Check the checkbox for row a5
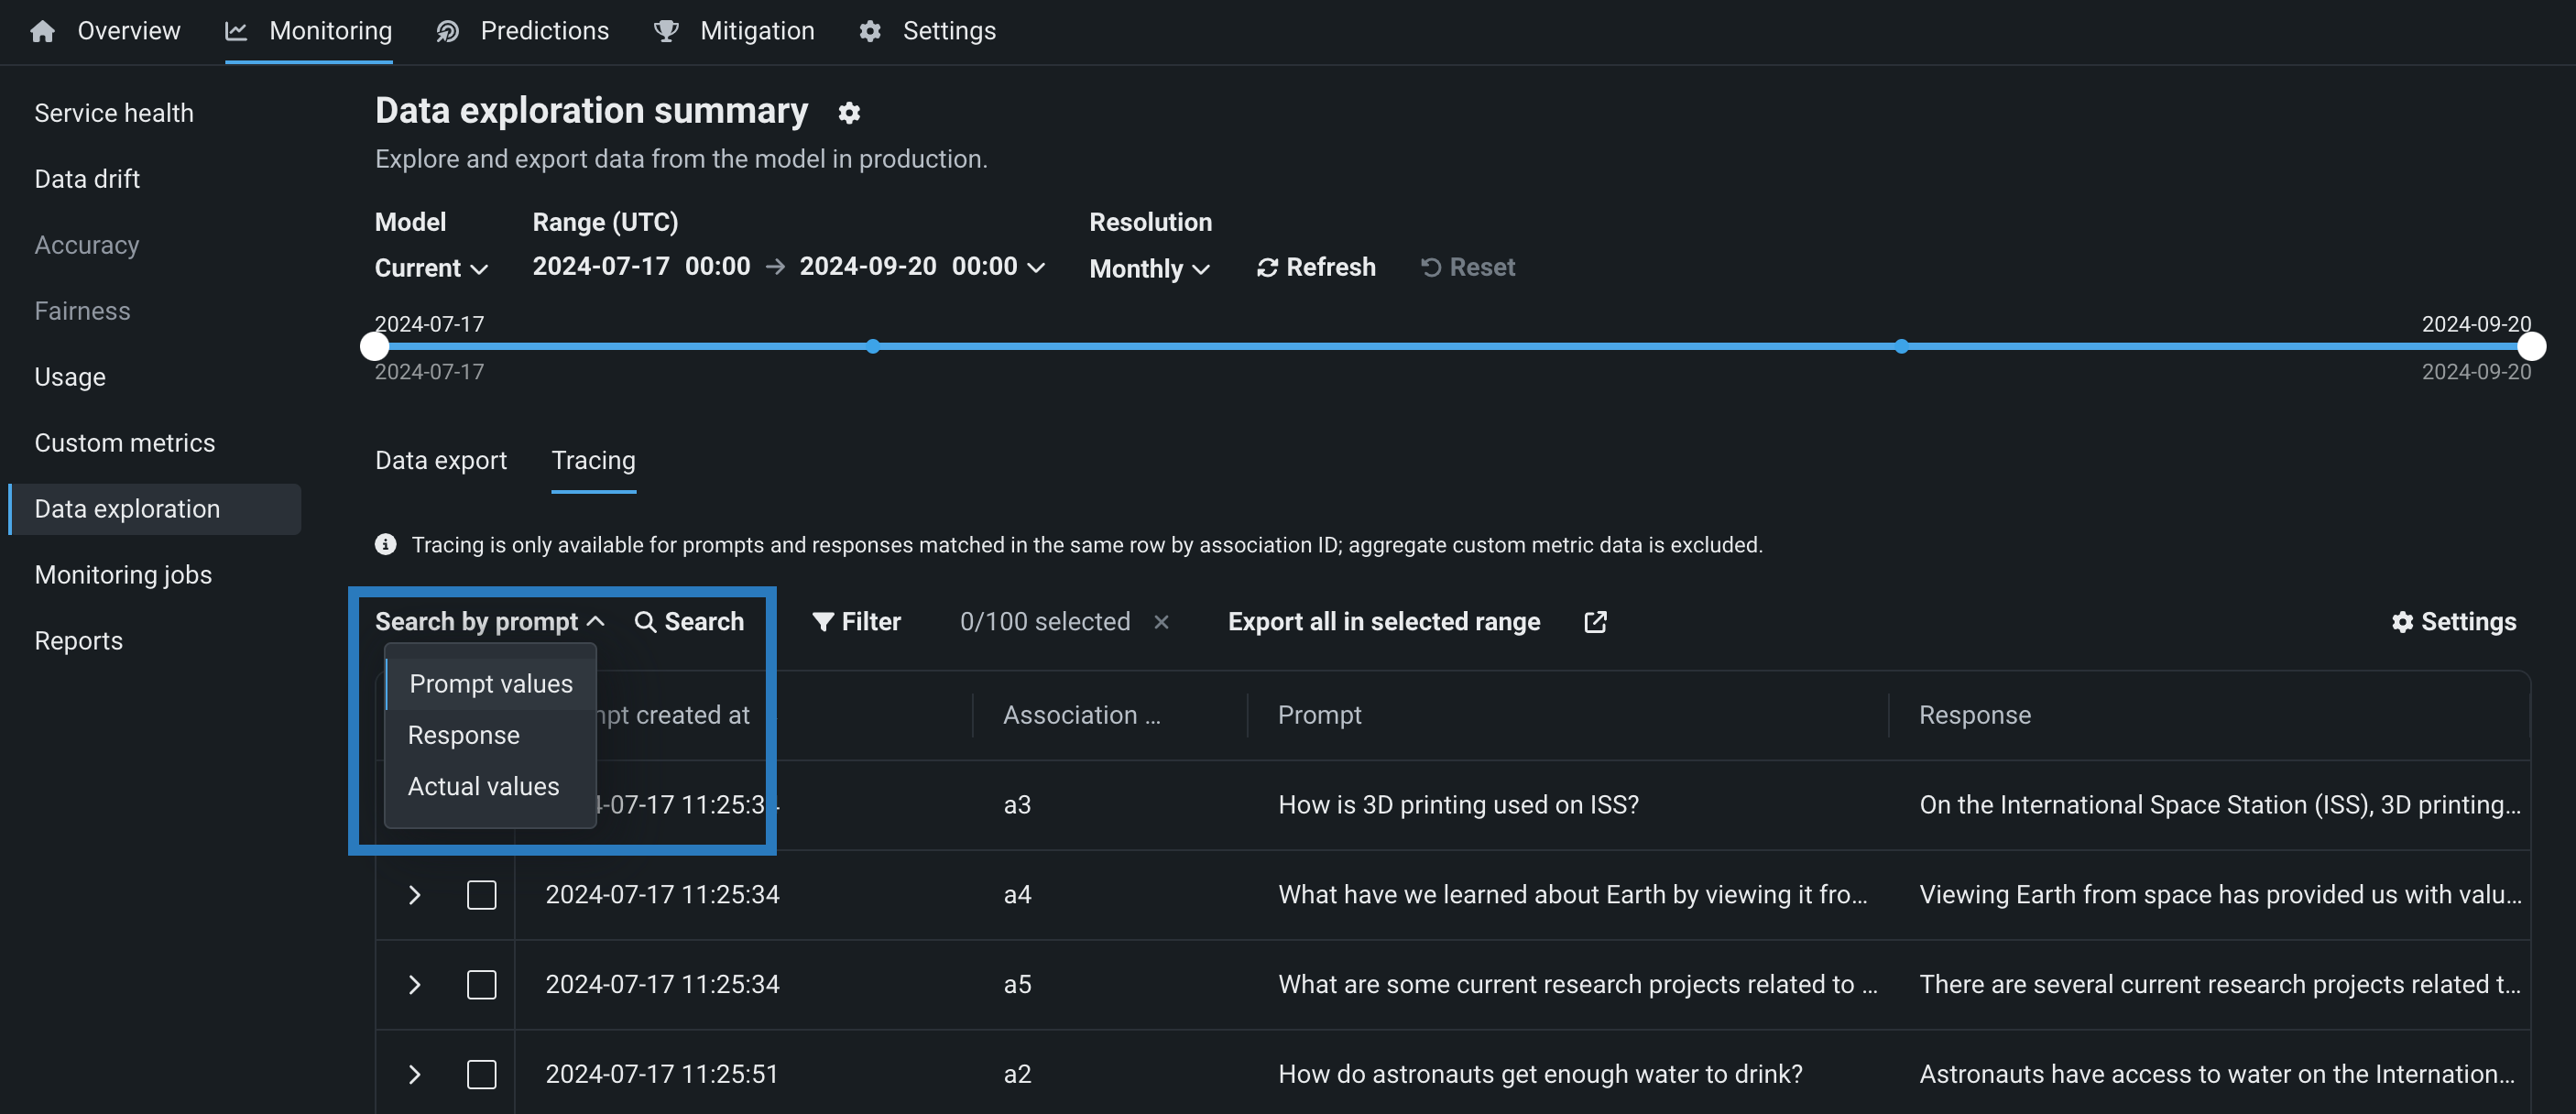The height and width of the screenshot is (1114, 2576). click(481, 985)
